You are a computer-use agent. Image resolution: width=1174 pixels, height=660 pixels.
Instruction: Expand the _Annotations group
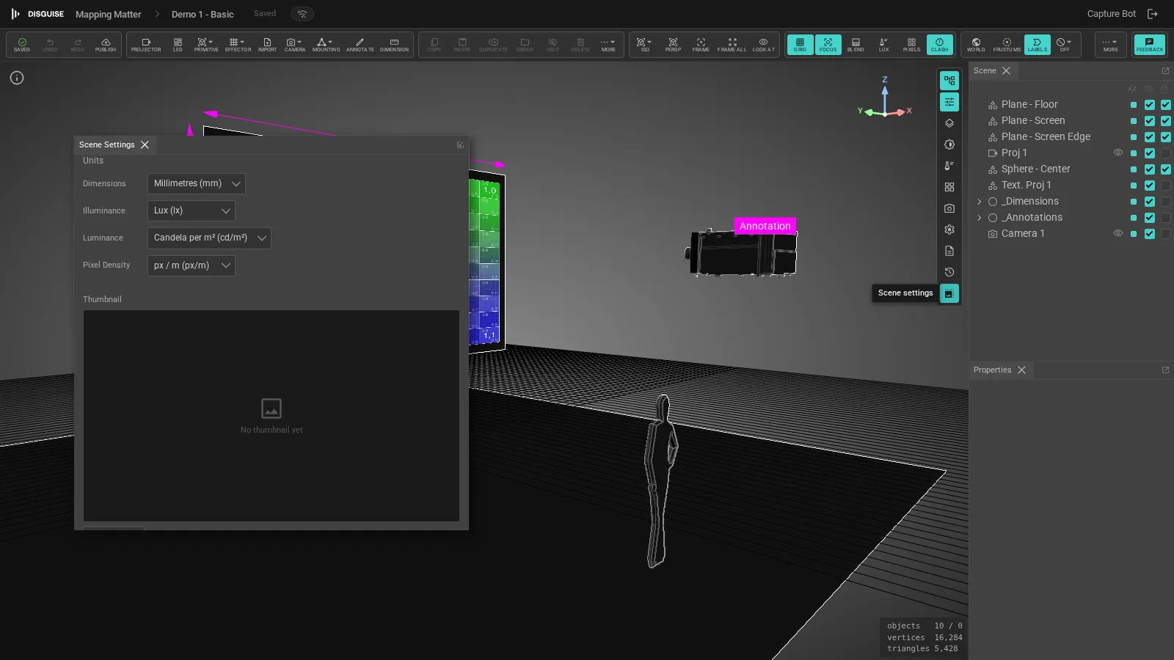coord(980,218)
